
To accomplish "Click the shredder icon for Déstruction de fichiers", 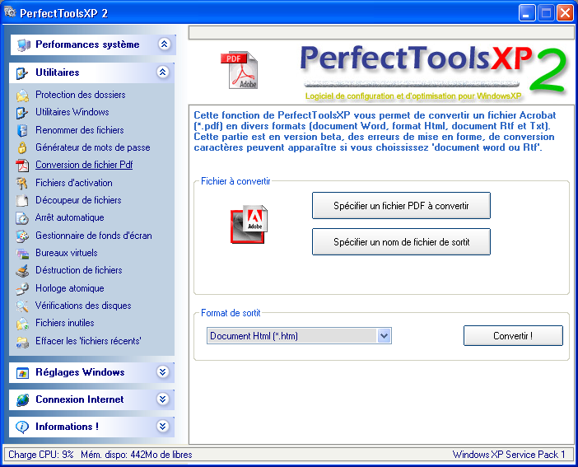I will pyautogui.click(x=22, y=271).
